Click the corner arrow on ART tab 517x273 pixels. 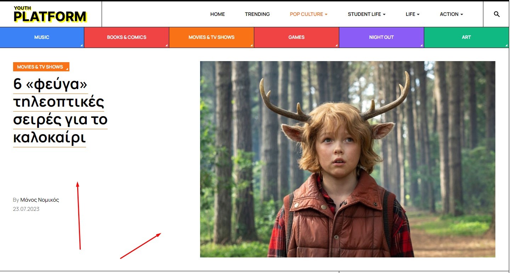pyautogui.click(x=506, y=45)
